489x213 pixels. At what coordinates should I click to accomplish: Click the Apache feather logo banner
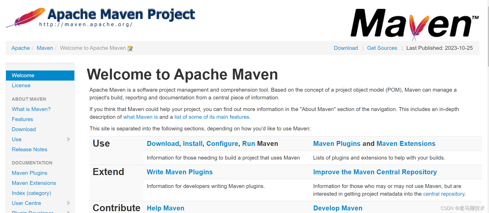100,18
